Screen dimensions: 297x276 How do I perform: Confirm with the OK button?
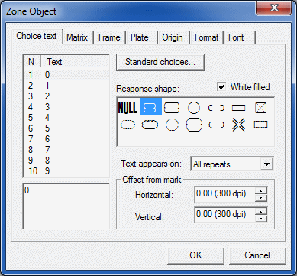[x=195, y=255]
